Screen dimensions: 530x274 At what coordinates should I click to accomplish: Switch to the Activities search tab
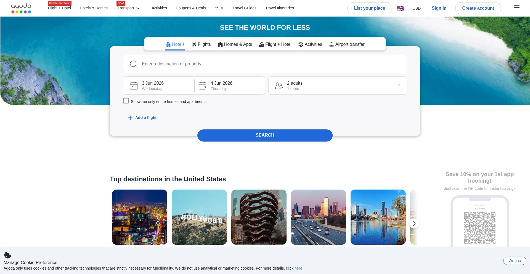(x=310, y=44)
